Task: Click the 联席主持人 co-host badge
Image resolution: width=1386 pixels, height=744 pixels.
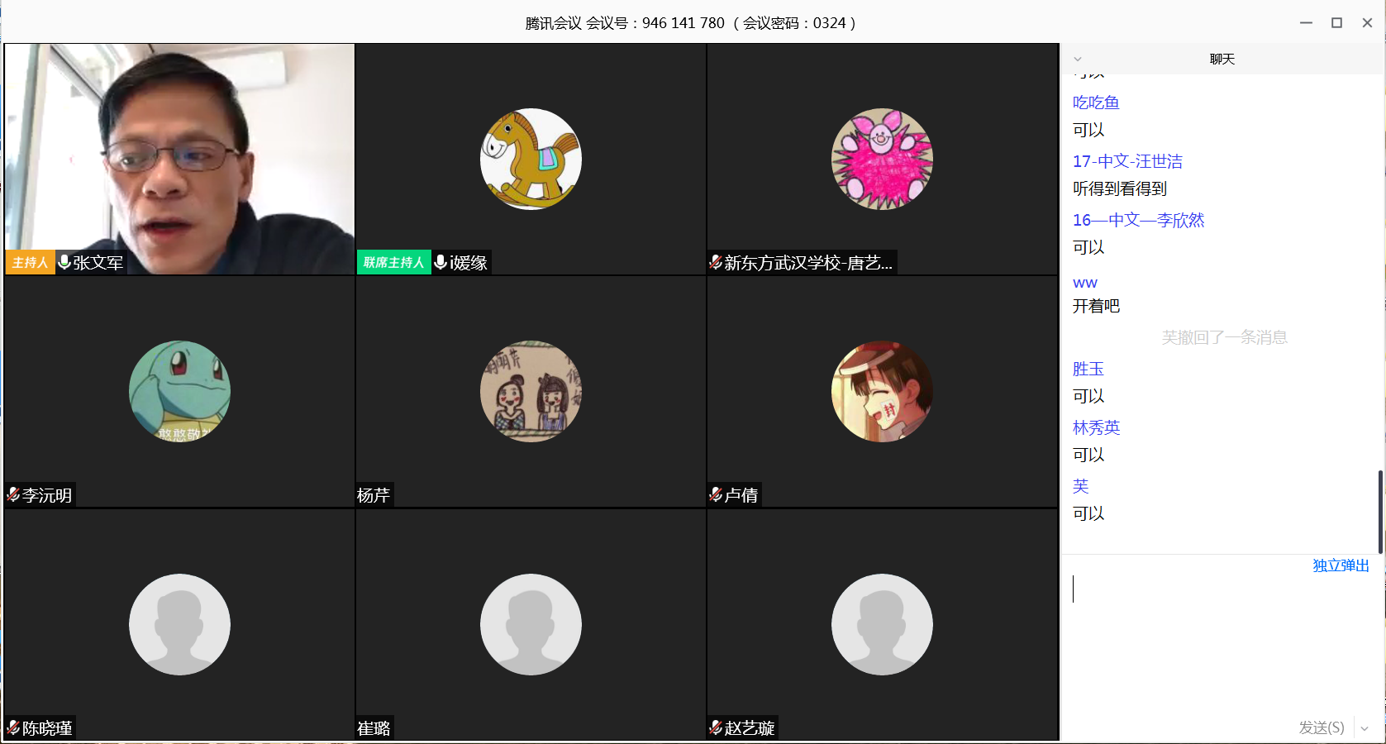Action: coord(393,262)
